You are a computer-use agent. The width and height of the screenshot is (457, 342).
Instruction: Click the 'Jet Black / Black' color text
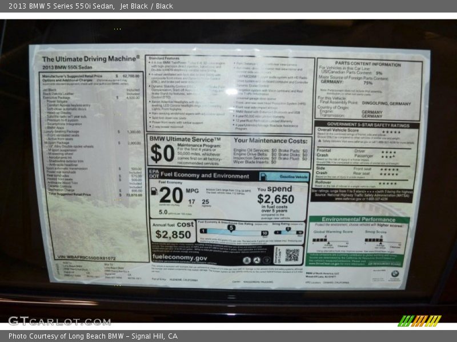(146, 6)
